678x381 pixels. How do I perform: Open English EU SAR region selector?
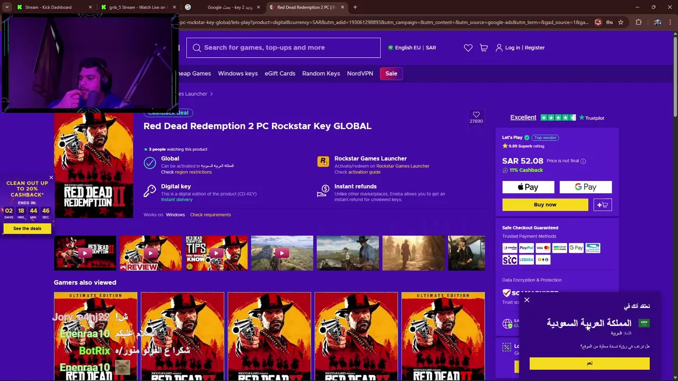(x=412, y=48)
